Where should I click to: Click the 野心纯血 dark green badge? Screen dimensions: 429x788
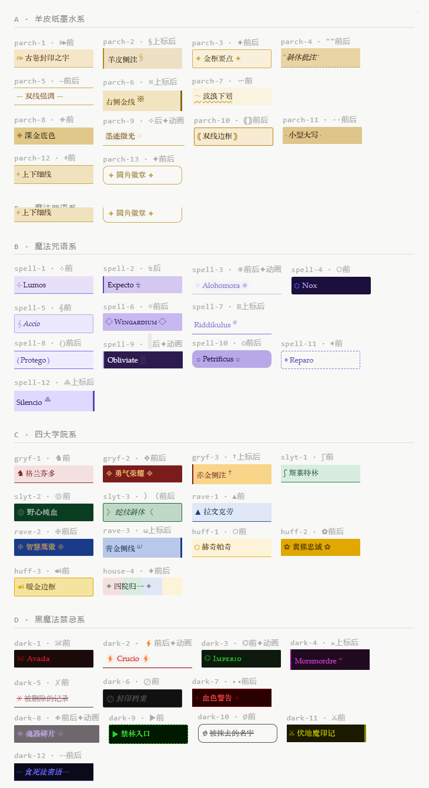click(x=53, y=512)
